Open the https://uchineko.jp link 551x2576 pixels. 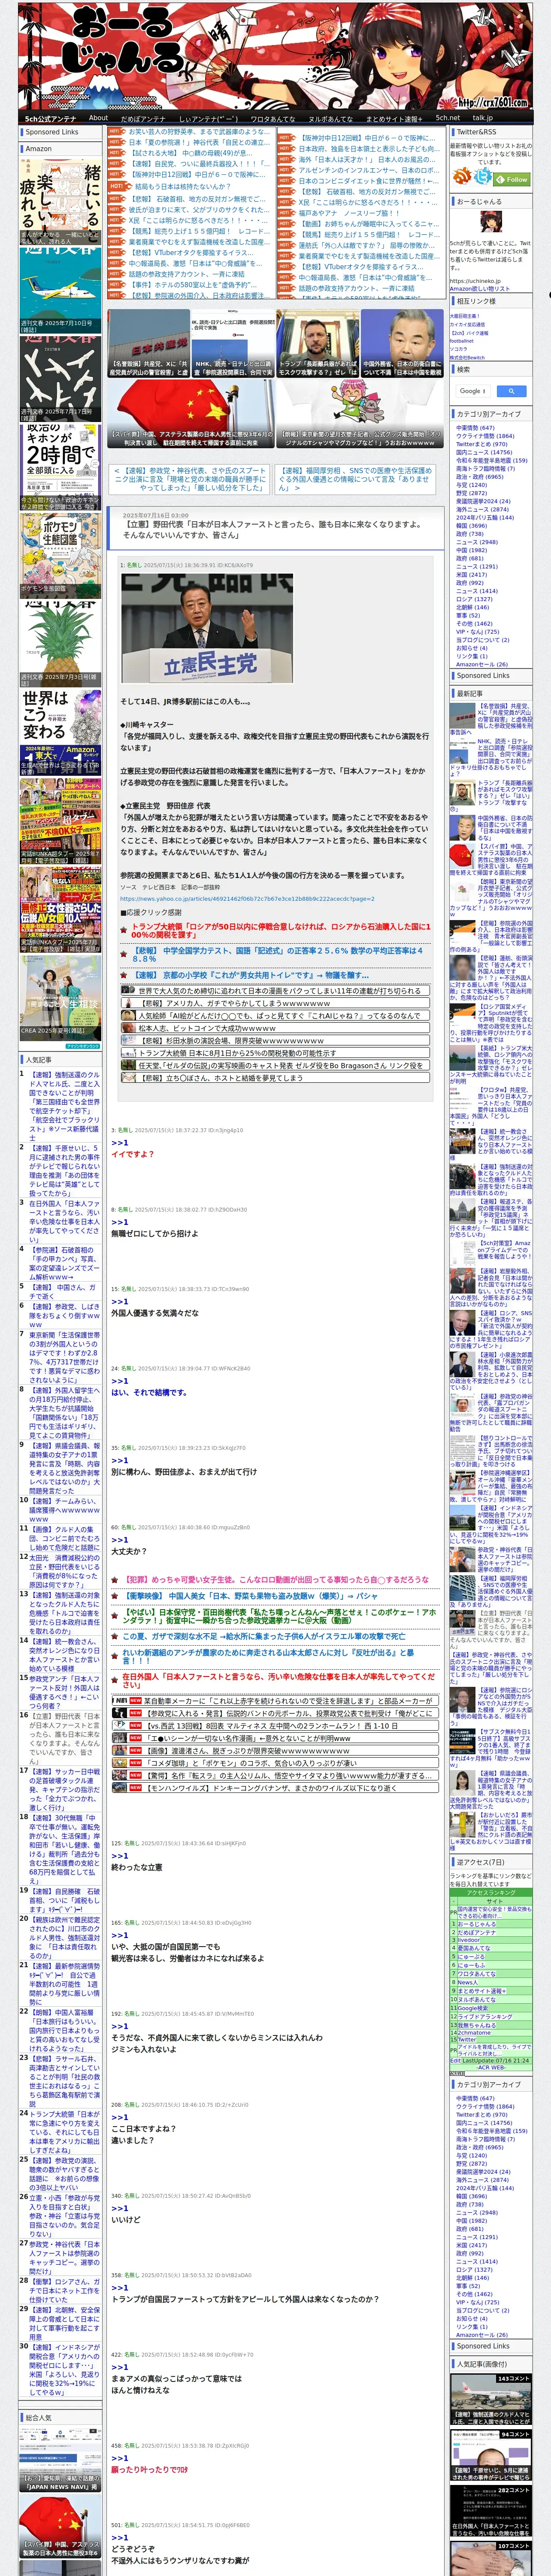pyautogui.click(x=475, y=281)
